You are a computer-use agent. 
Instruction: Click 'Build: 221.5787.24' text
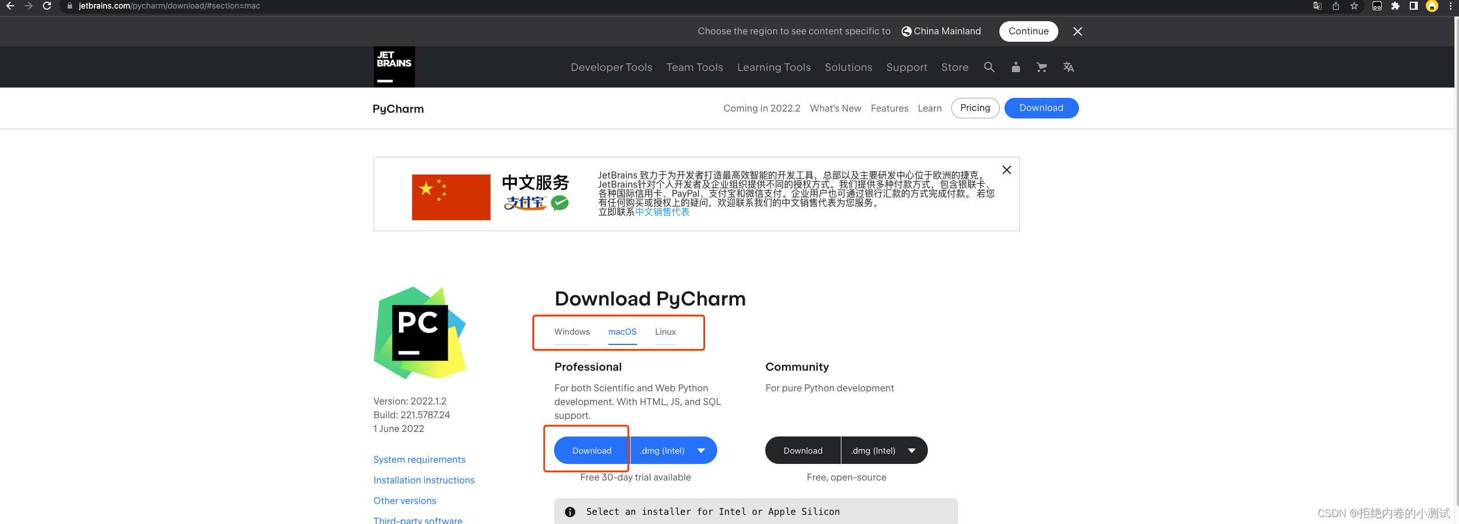pyautogui.click(x=412, y=415)
